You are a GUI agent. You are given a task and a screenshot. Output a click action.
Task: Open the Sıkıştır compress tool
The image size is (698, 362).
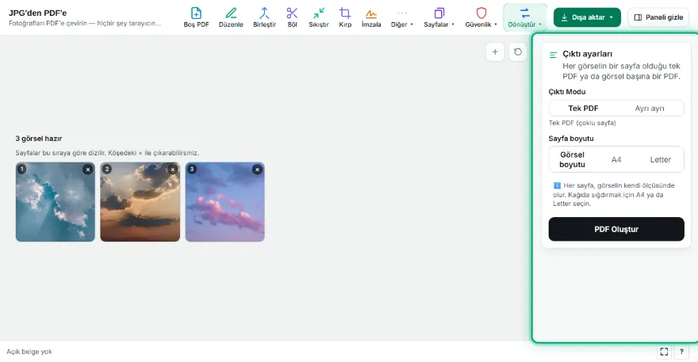(319, 17)
